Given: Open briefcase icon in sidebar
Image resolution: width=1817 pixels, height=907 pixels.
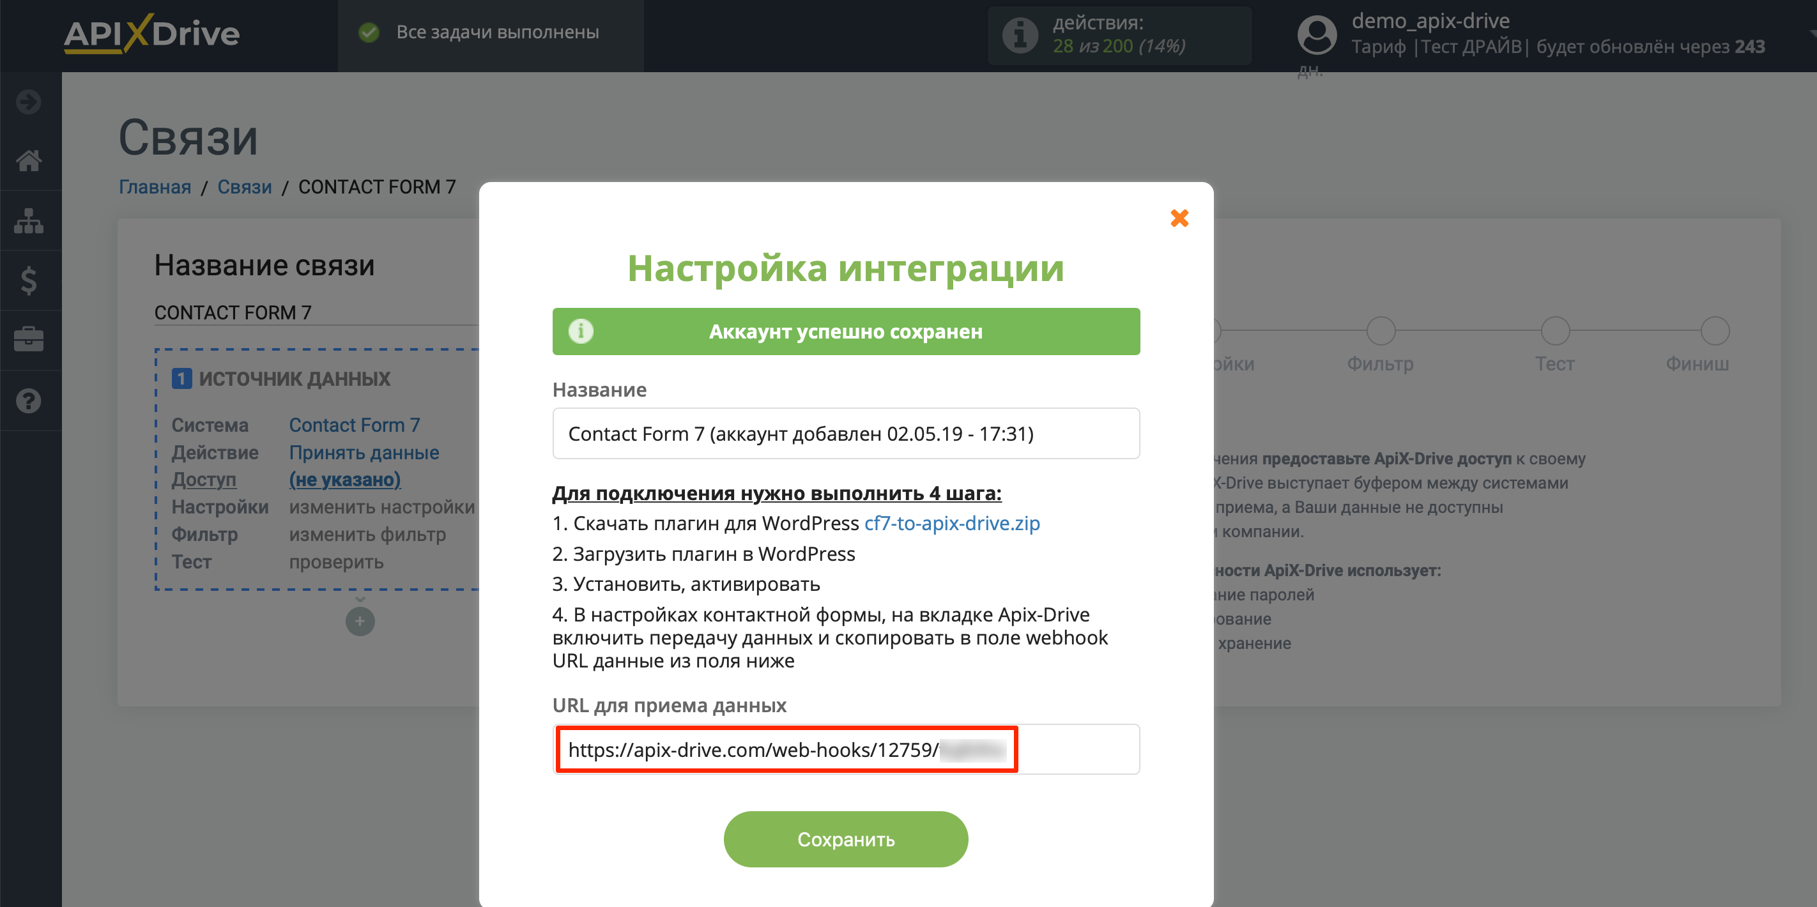Looking at the screenshot, I should [29, 340].
